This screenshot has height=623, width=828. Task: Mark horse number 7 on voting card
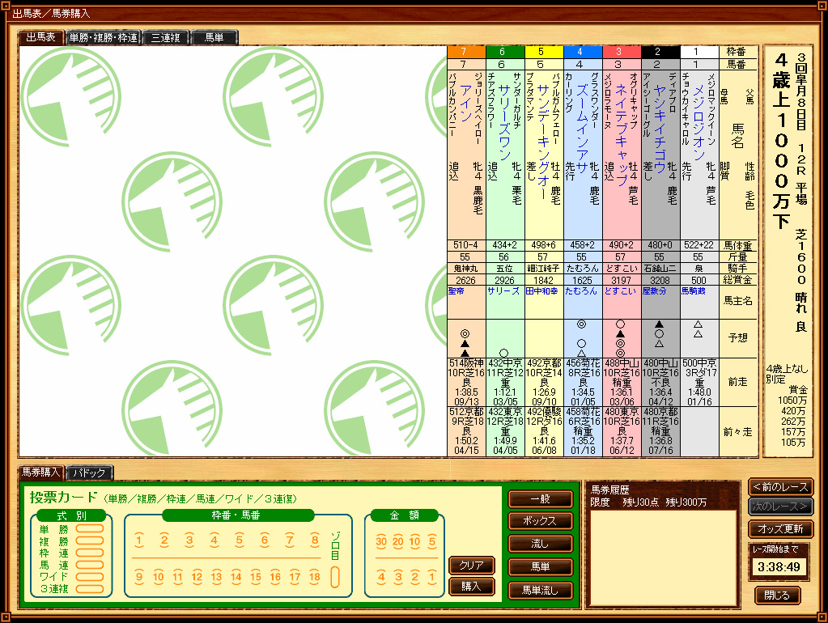point(290,540)
